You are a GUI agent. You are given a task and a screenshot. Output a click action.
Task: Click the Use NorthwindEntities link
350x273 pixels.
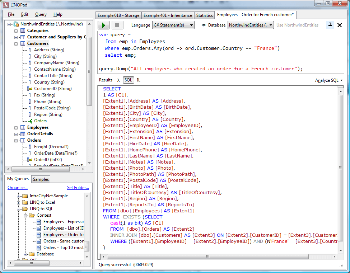pyautogui.click(x=297, y=25)
